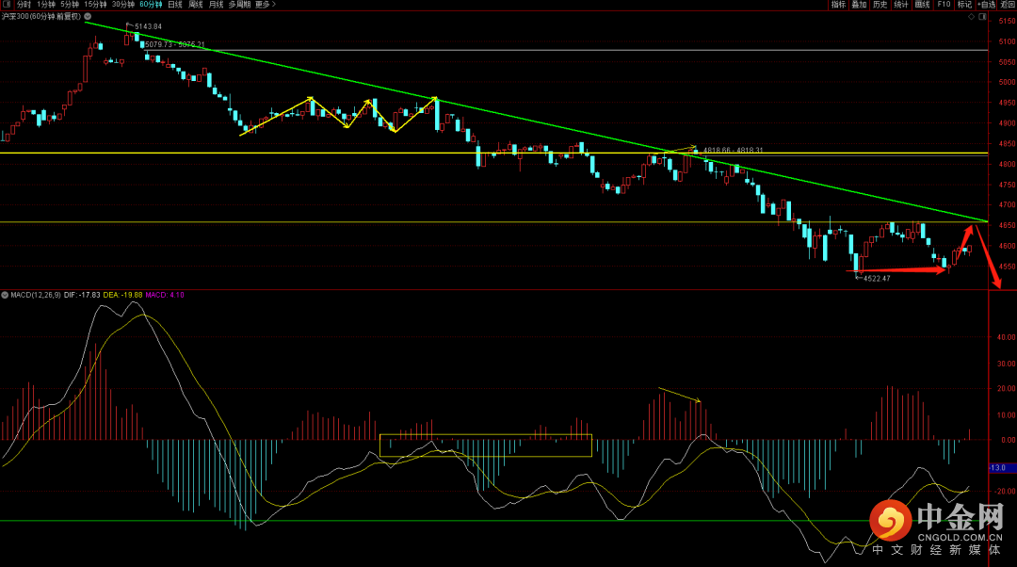Open F10 company information

click(x=944, y=5)
